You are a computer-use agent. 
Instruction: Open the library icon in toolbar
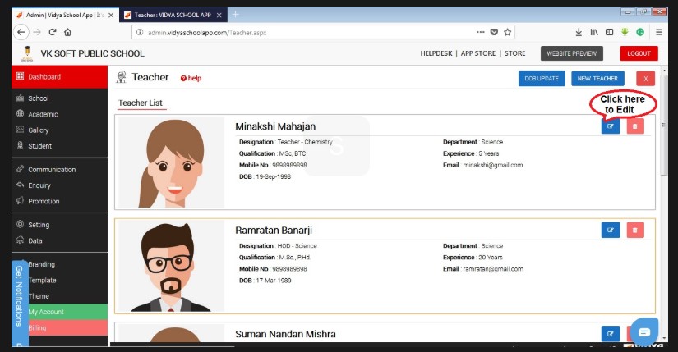pyautogui.click(x=594, y=32)
